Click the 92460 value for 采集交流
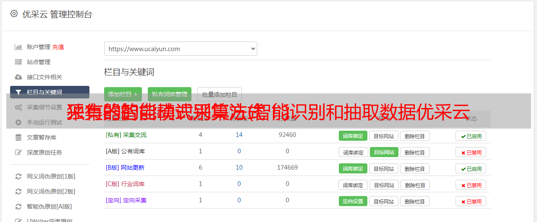Viewport: 537px width, 222px height. (287, 135)
